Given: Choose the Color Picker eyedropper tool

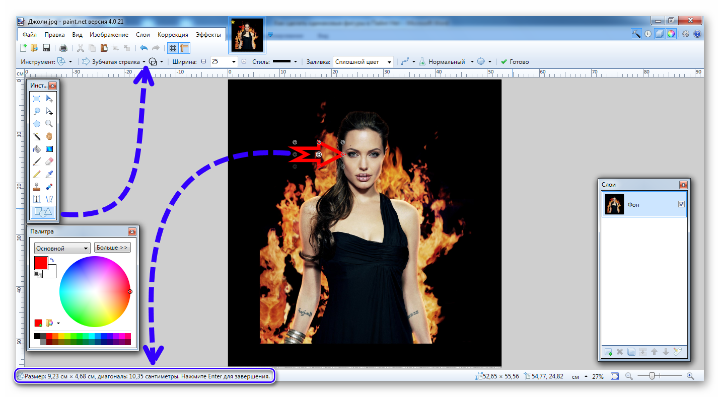Looking at the screenshot, I should 49,174.
